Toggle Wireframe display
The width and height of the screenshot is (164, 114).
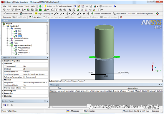coord(26,14)
